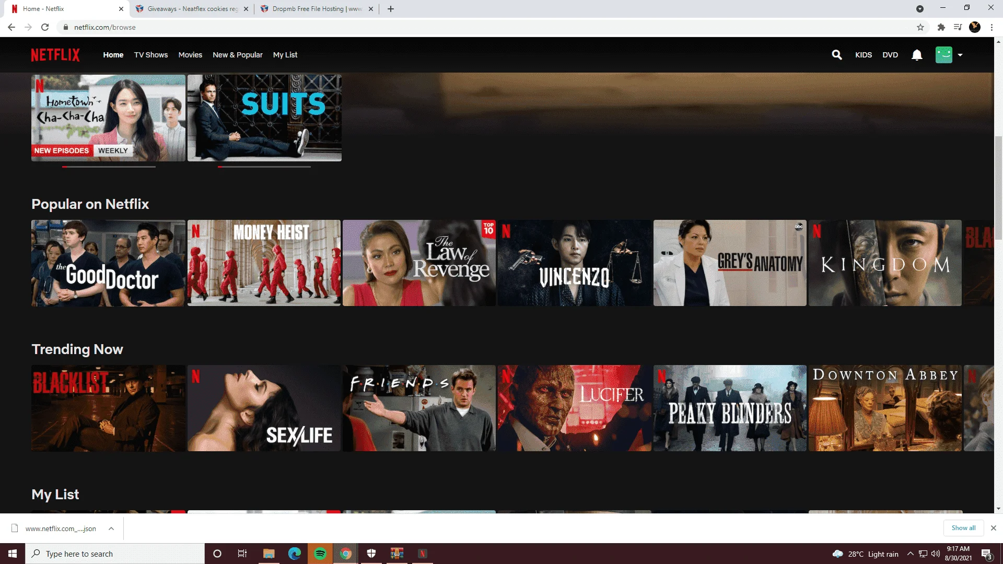Open Task View on the taskbar
1003x564 pixels.
pyautogui.click(x=242, y=554)
